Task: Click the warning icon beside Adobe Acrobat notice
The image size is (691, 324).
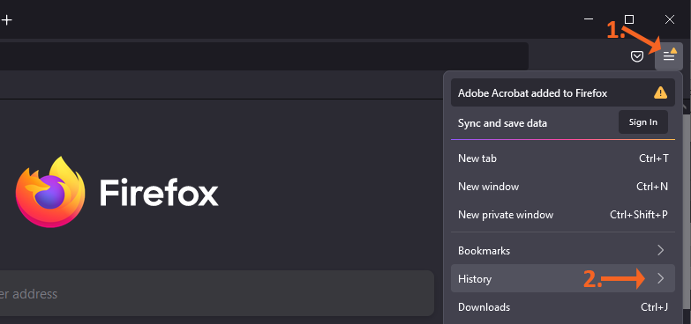Action: click(660, 92)
